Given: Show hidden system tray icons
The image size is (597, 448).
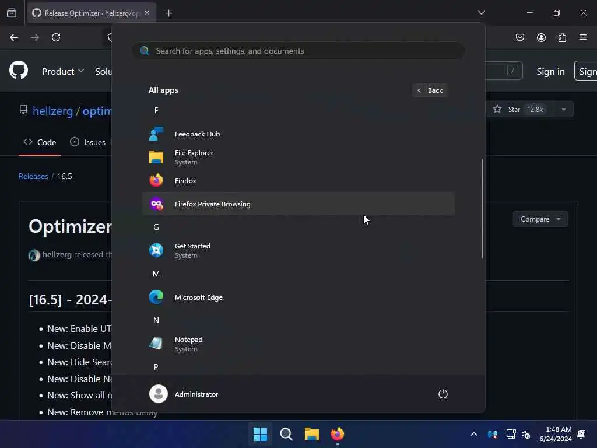Looking at the screenshot, I should 474,434.
